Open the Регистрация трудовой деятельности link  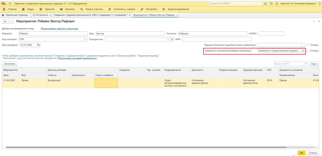77,58
